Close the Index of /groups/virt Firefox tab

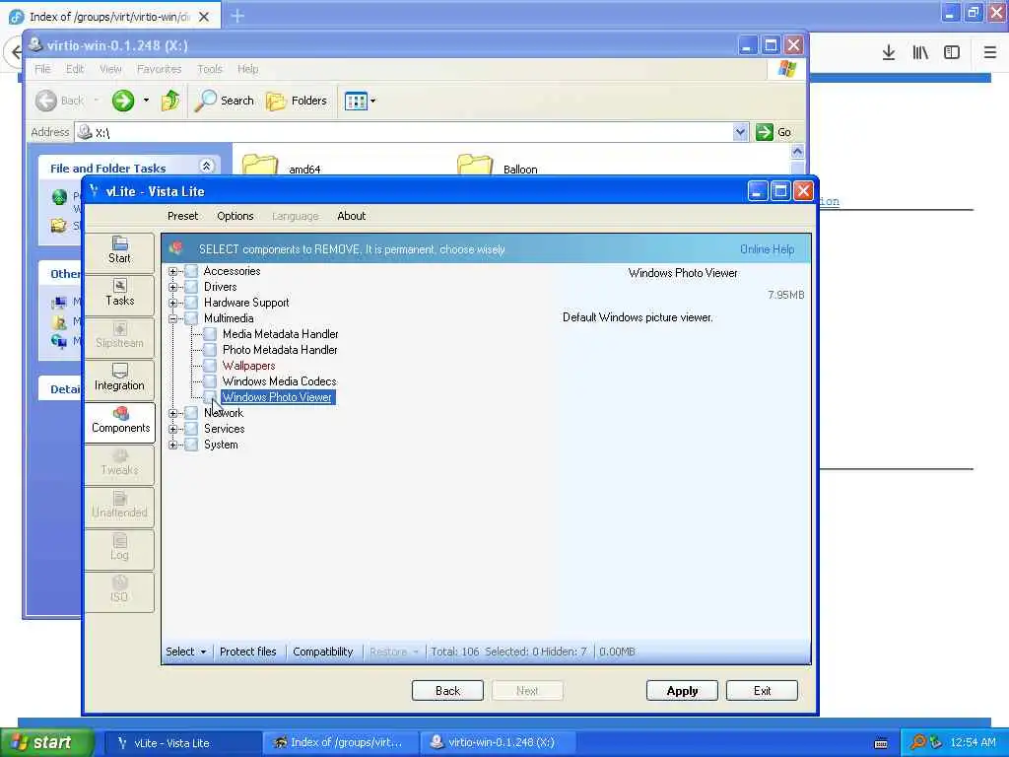pyautogui.click(x=204, y=17)
